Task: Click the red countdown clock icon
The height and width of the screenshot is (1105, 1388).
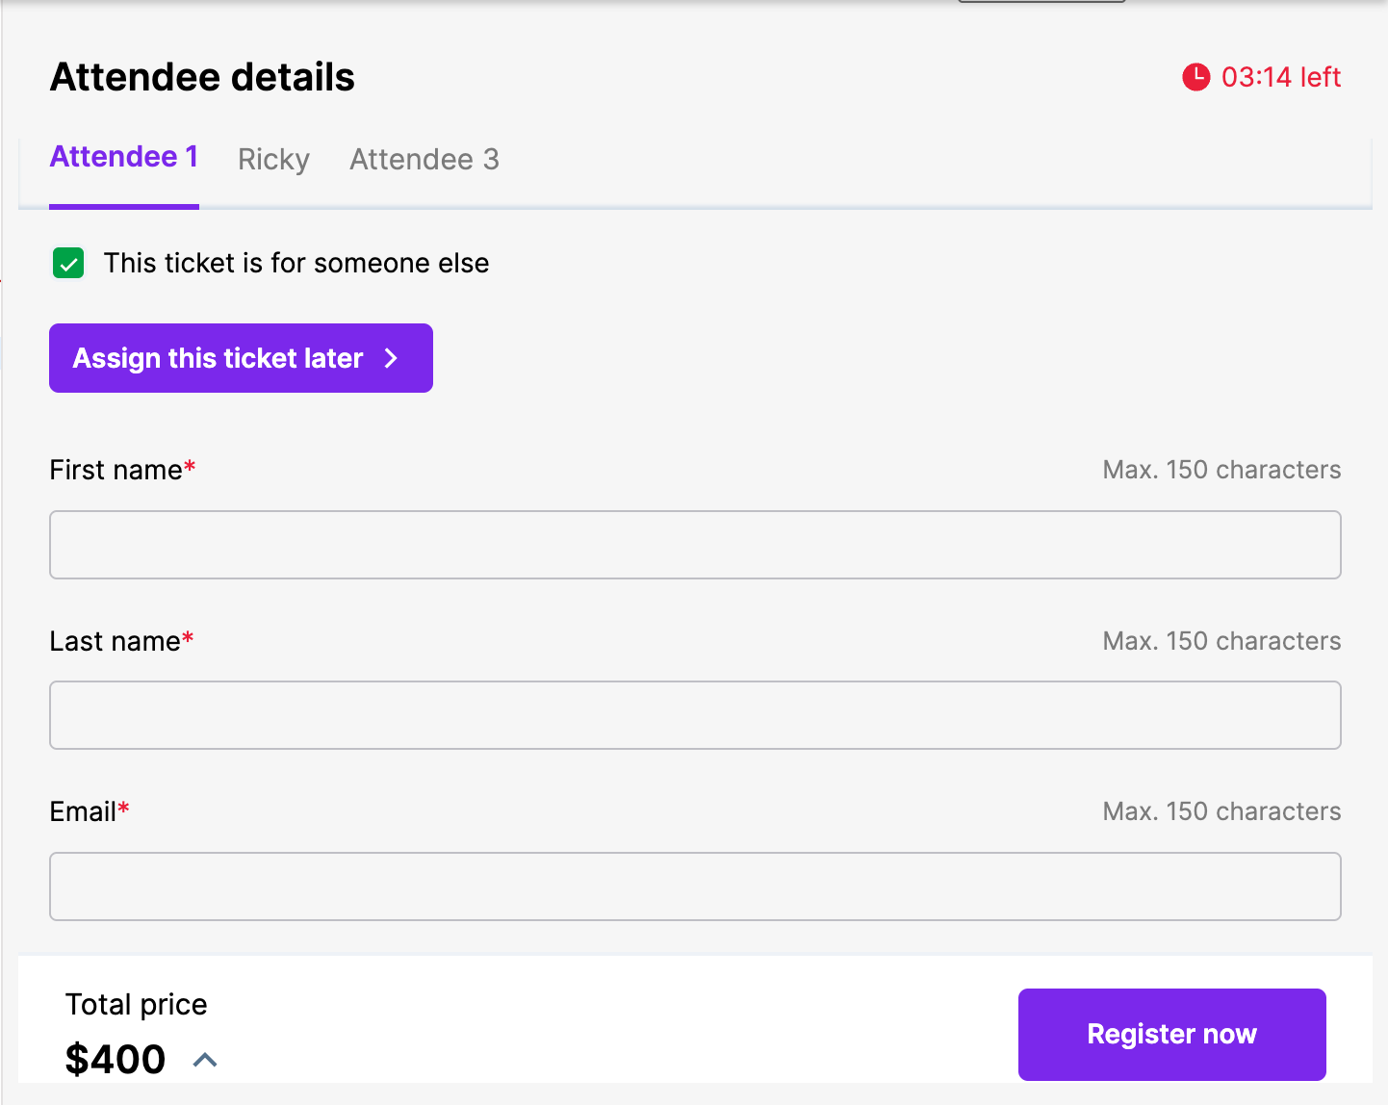Action: [x=1195, y=77]
